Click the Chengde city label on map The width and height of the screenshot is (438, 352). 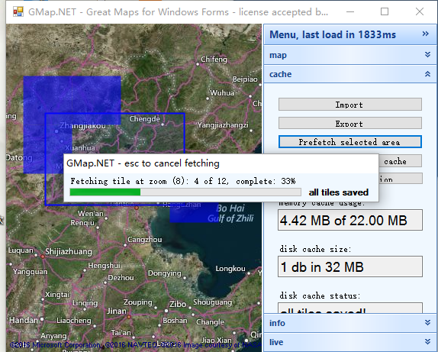(144, 119)
